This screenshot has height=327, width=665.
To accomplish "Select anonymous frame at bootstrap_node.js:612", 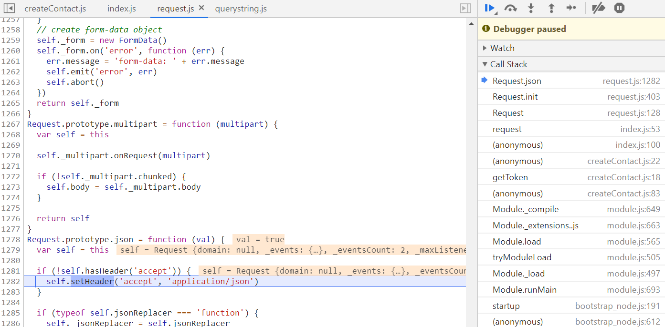I will [571, 322].
